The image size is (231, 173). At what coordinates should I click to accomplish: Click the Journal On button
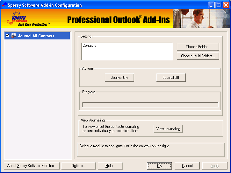(119, 78)
